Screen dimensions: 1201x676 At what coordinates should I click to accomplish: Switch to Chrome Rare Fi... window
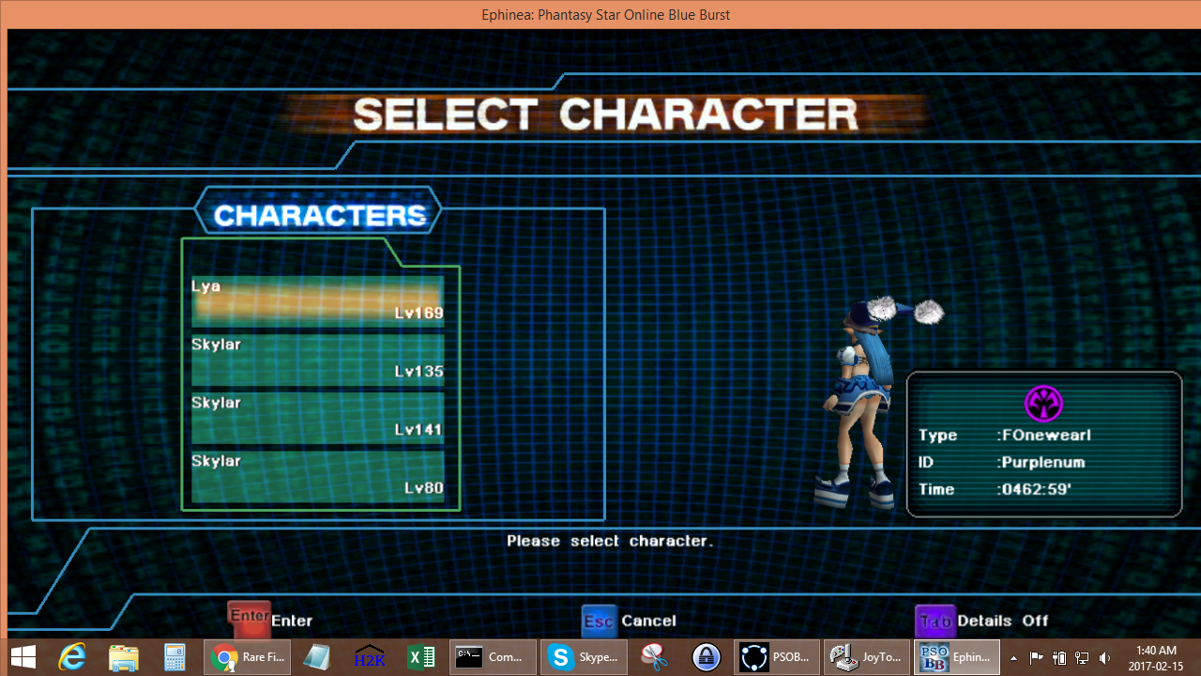[248, 657]
